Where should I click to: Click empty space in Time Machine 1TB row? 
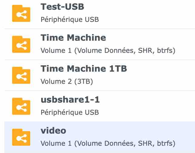(x=160, y=76)
